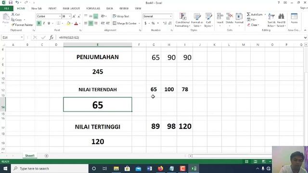308x173 pixels.
Task: Toggle Bottom Align vertical alignment
Action: point(96,16)
